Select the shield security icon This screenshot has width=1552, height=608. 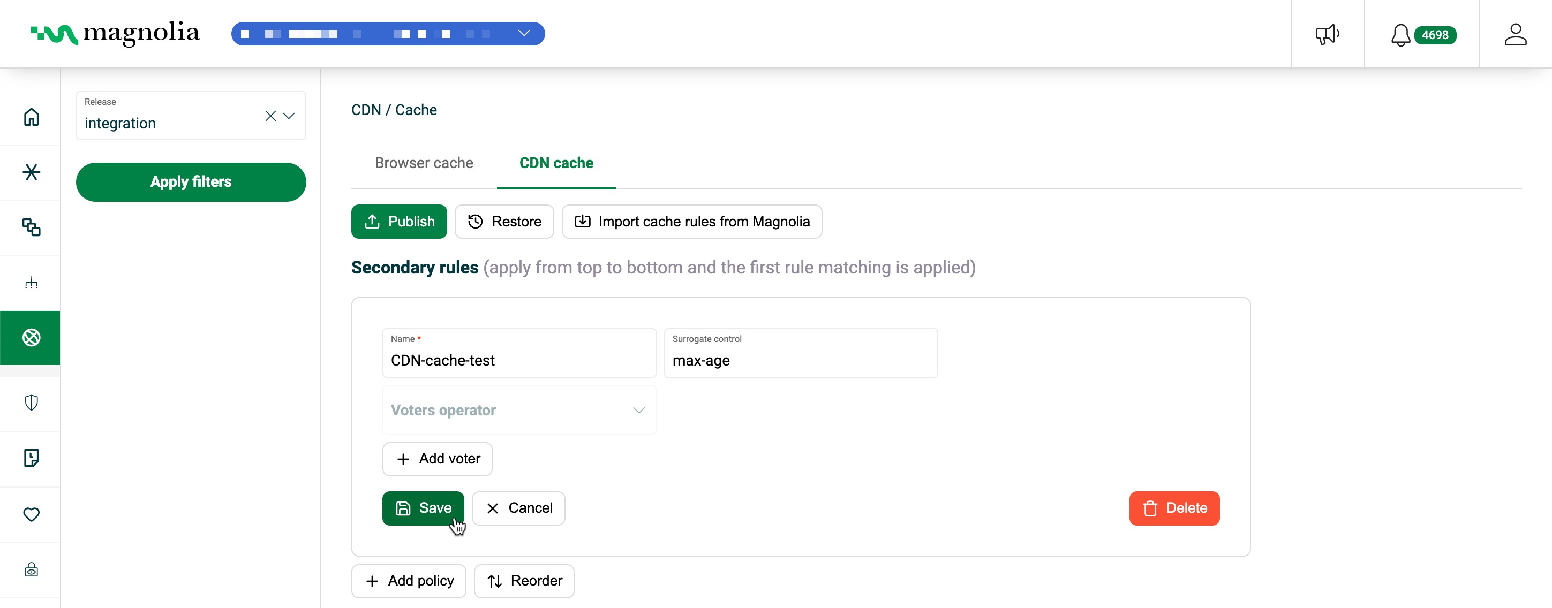pos(31,402)
